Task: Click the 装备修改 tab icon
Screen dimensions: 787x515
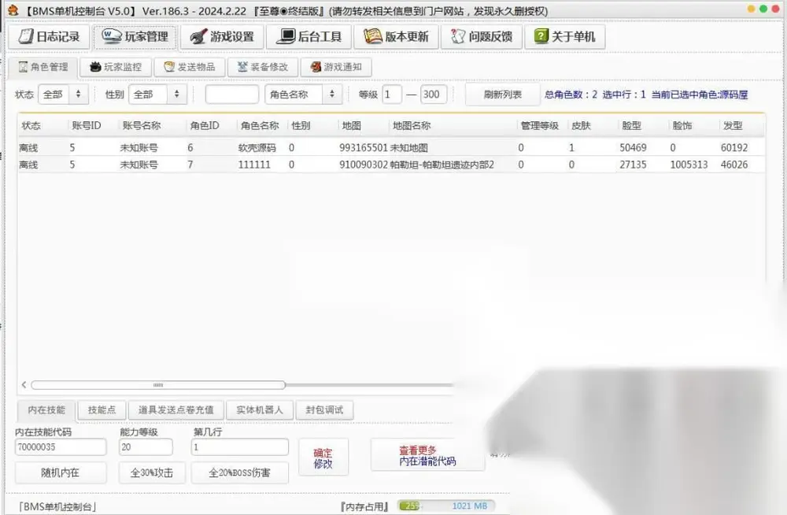Action: click(x=242, y=67)
